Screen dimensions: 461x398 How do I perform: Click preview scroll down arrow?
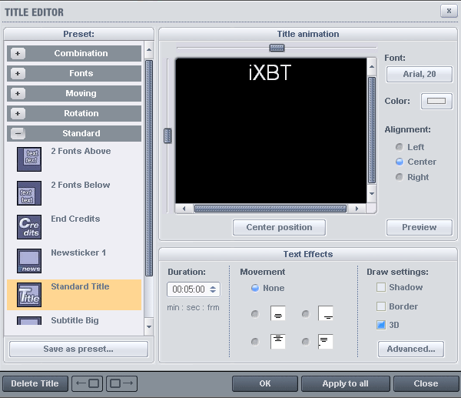[372, 193]
